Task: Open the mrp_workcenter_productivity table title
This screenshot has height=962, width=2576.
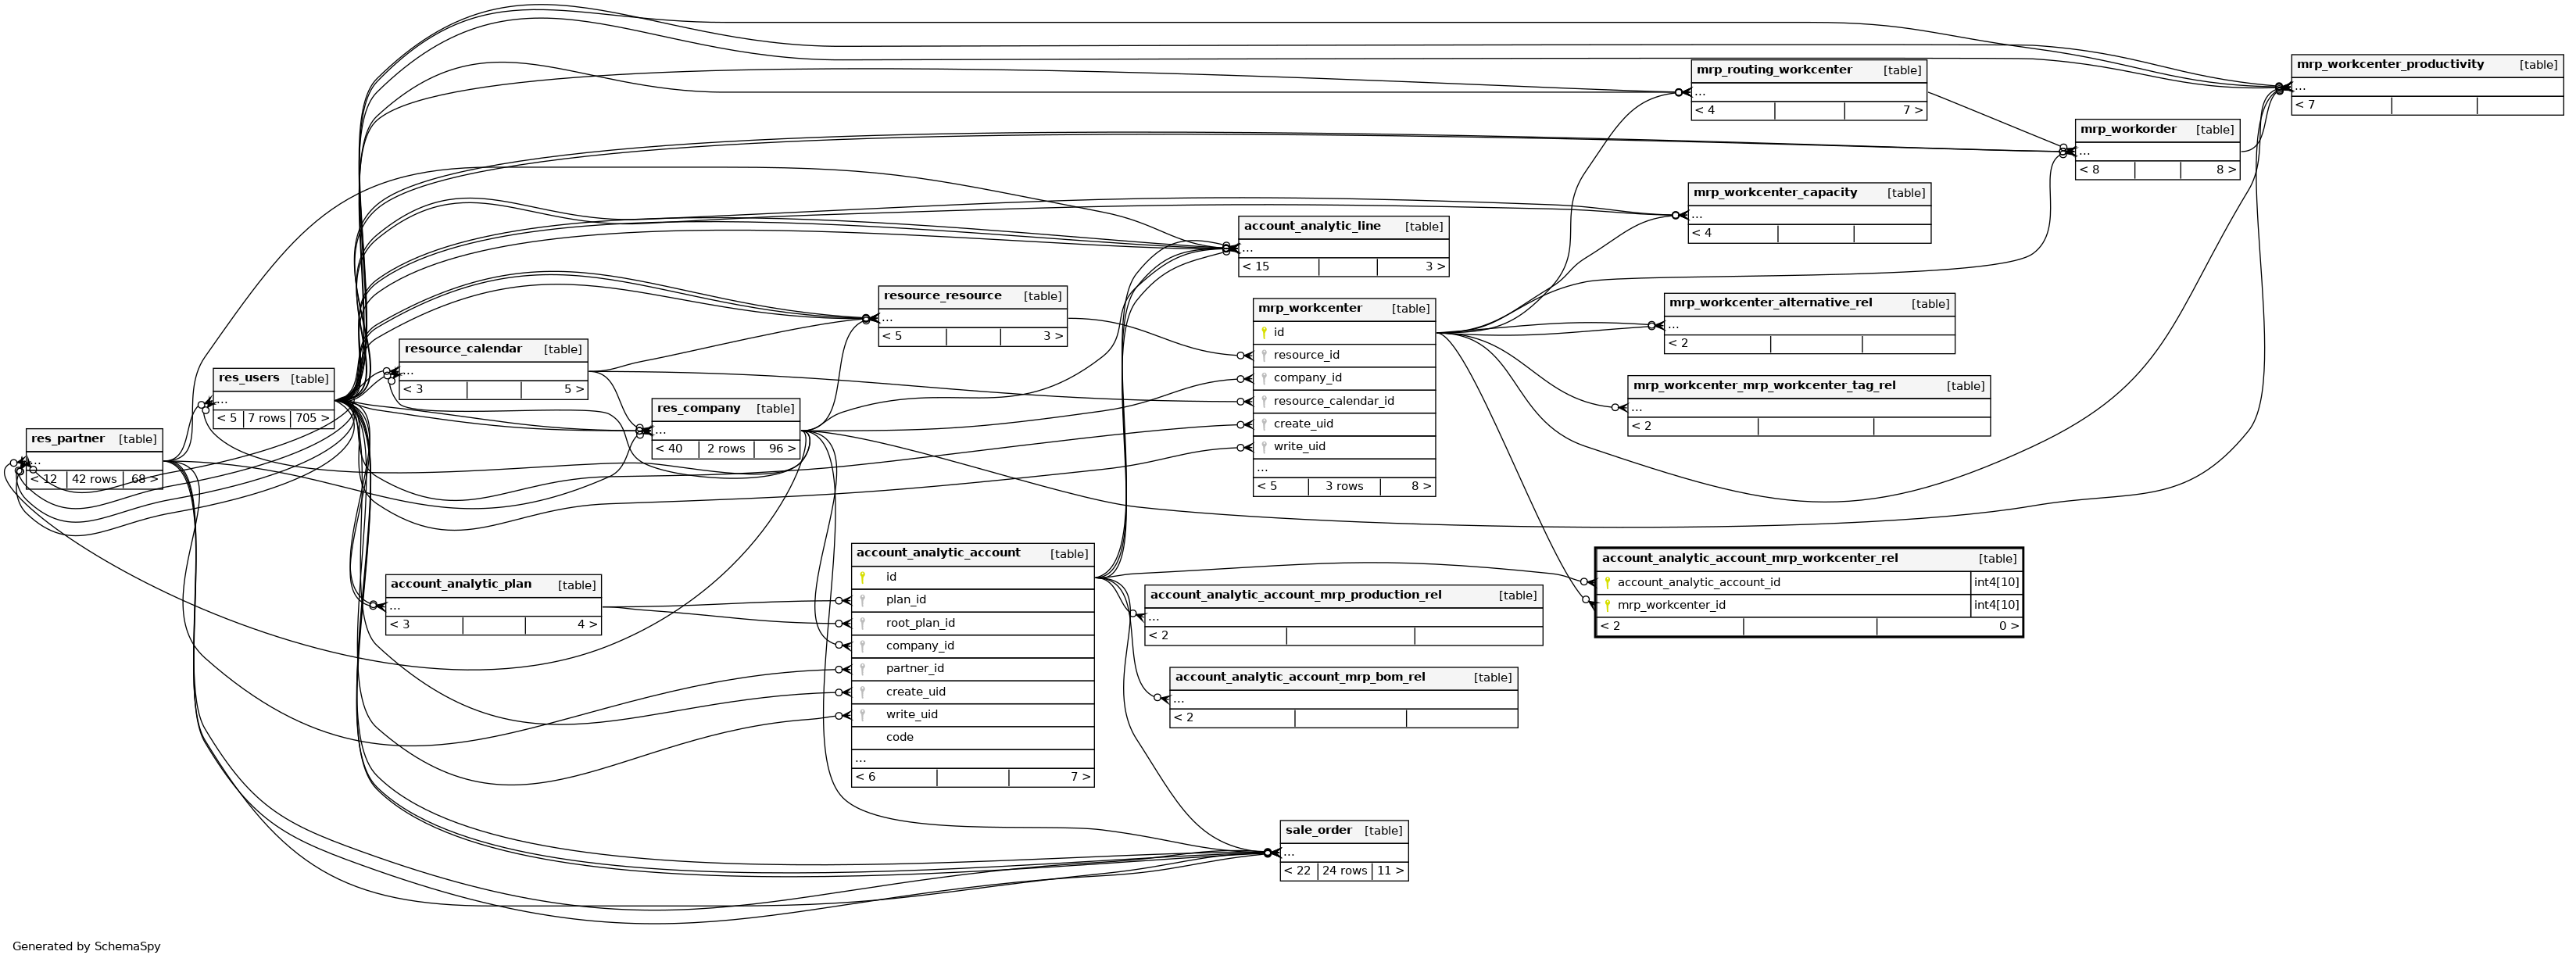Action: 2390,65
